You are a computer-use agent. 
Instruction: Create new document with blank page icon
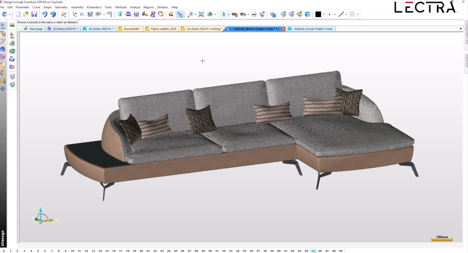coord(18,14)
